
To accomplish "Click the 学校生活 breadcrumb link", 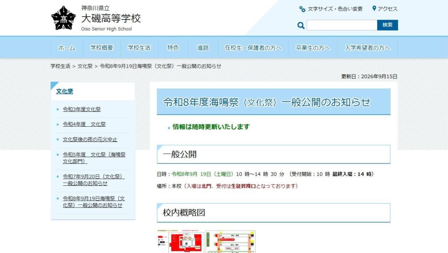I will click(60, 66).
